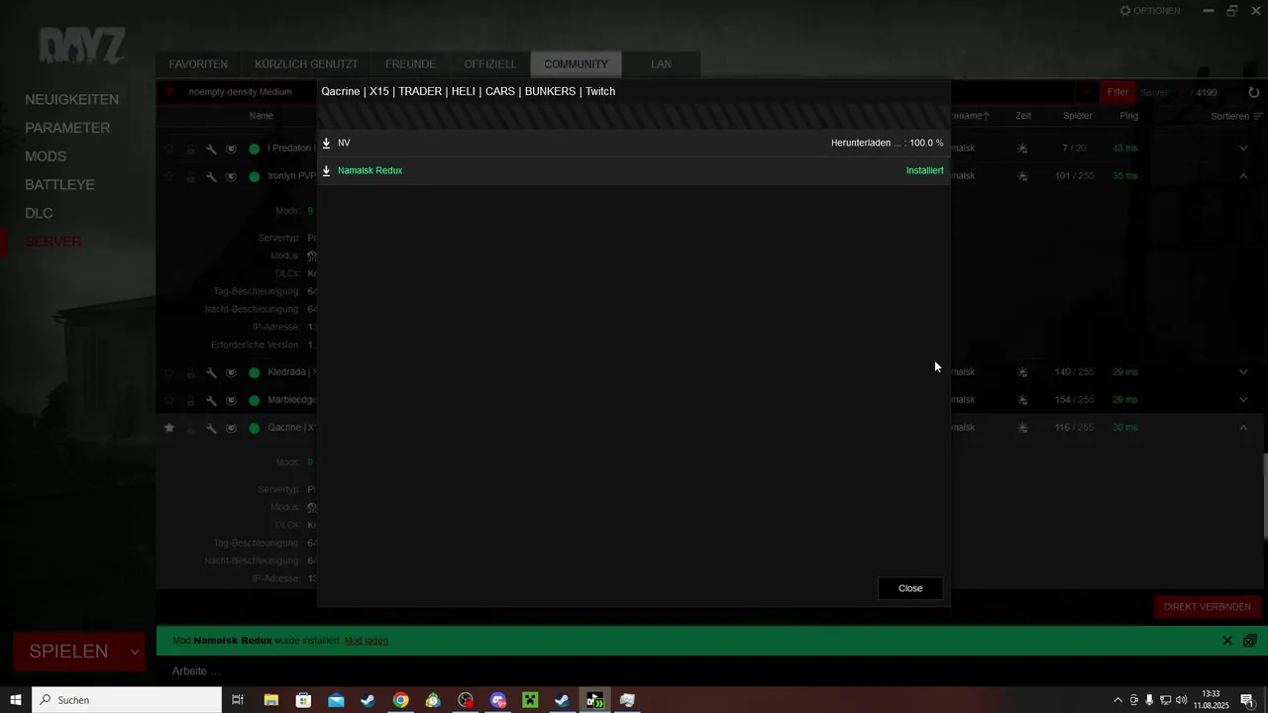
Task: Click the daytime sun icon on 116 / 255 row
Action: point(1022,428)
